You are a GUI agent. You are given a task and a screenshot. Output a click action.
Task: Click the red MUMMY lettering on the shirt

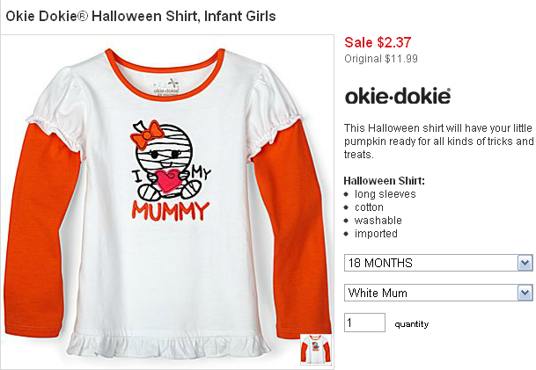coord(171,211)
